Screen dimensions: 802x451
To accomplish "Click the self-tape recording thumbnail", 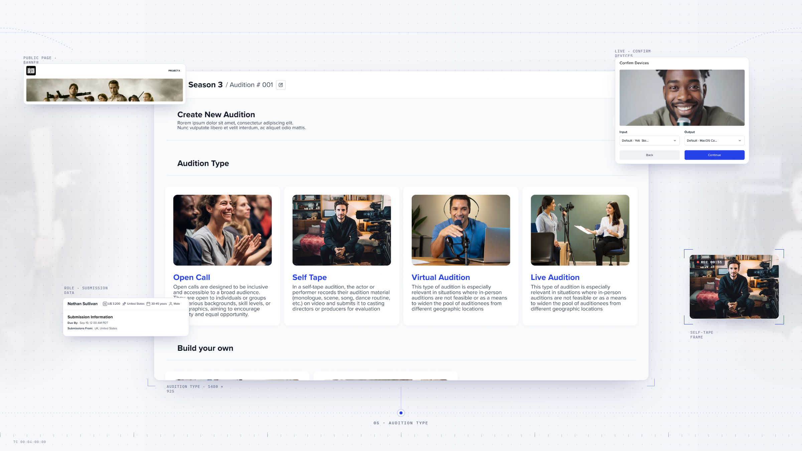I will click(734, 287).
